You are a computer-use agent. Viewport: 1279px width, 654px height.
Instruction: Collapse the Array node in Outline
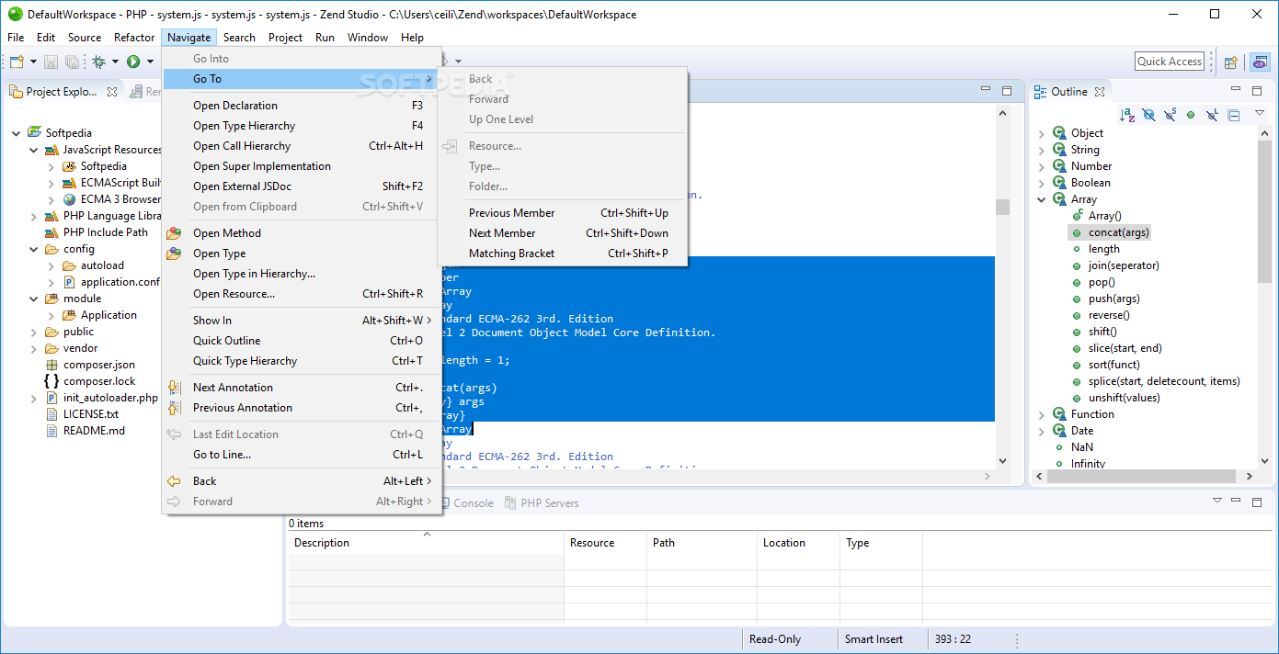pyautogui.click(x=1042, y=199)
